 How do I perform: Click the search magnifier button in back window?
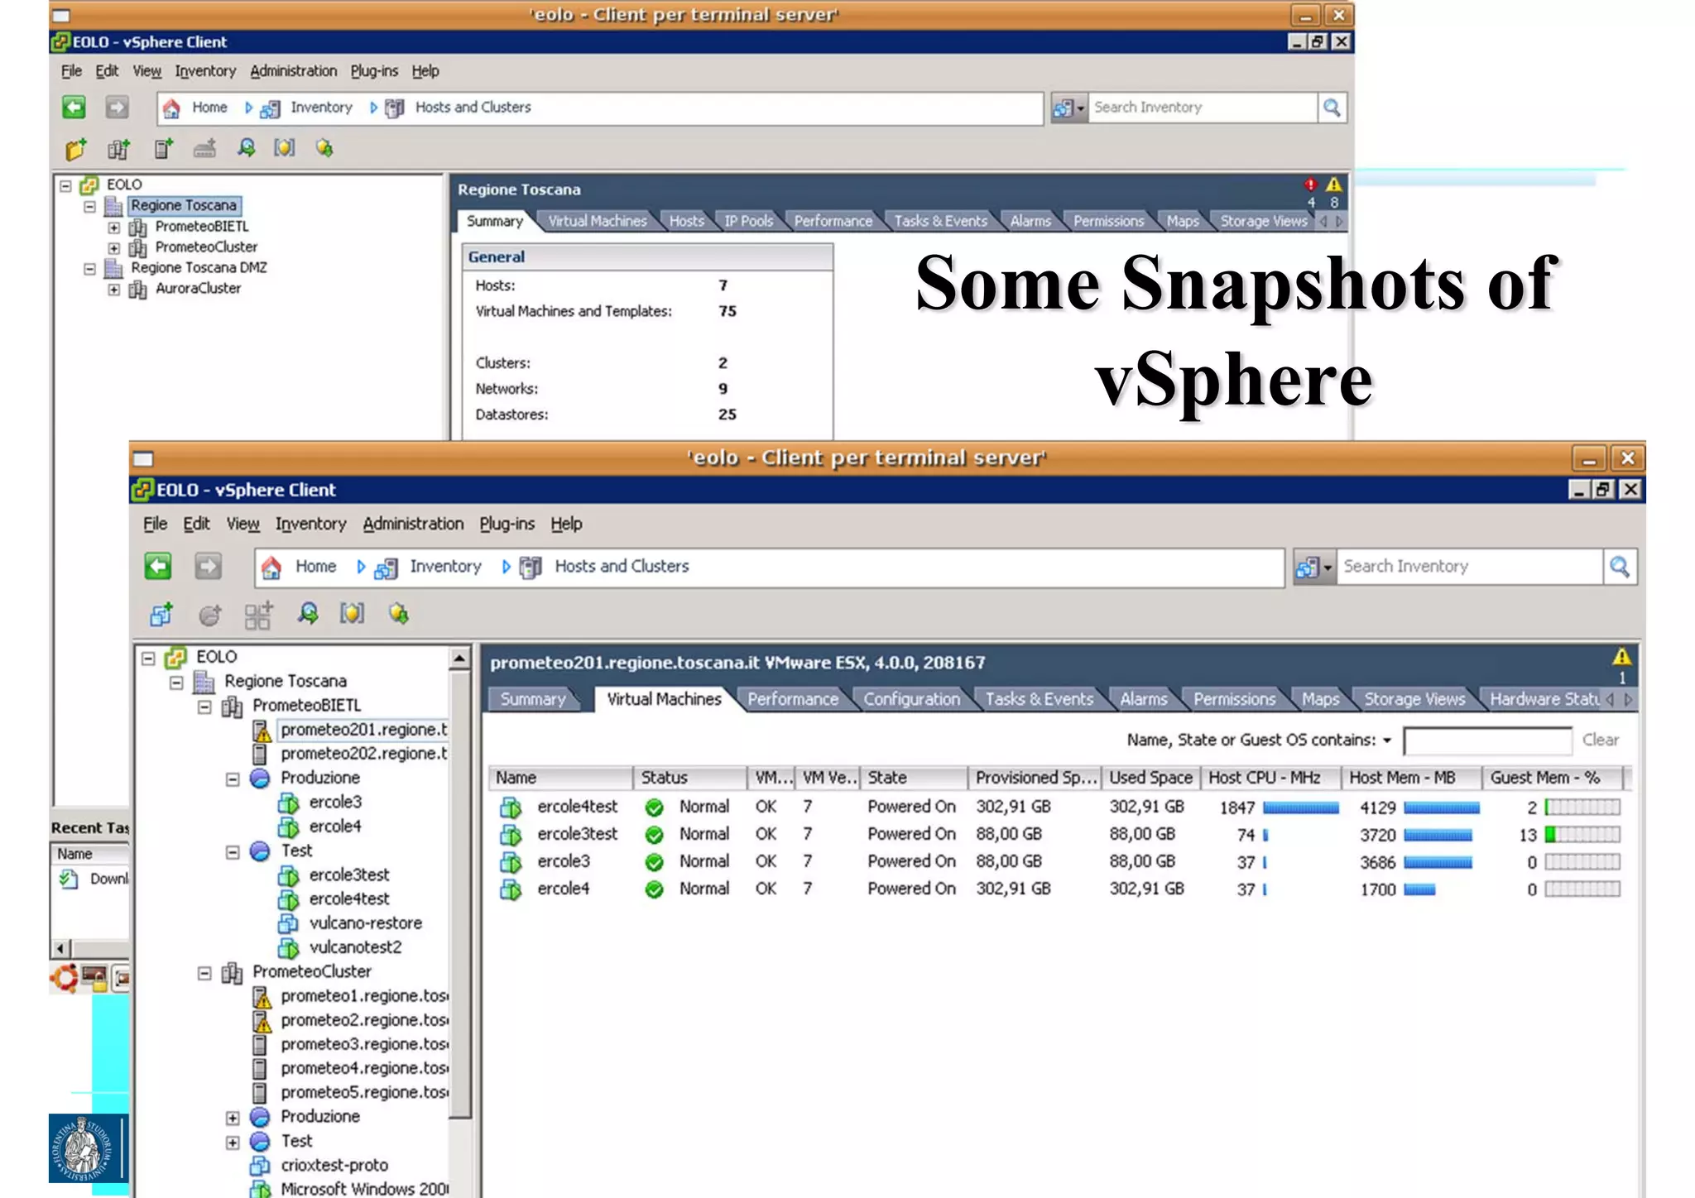point(1332,108)
